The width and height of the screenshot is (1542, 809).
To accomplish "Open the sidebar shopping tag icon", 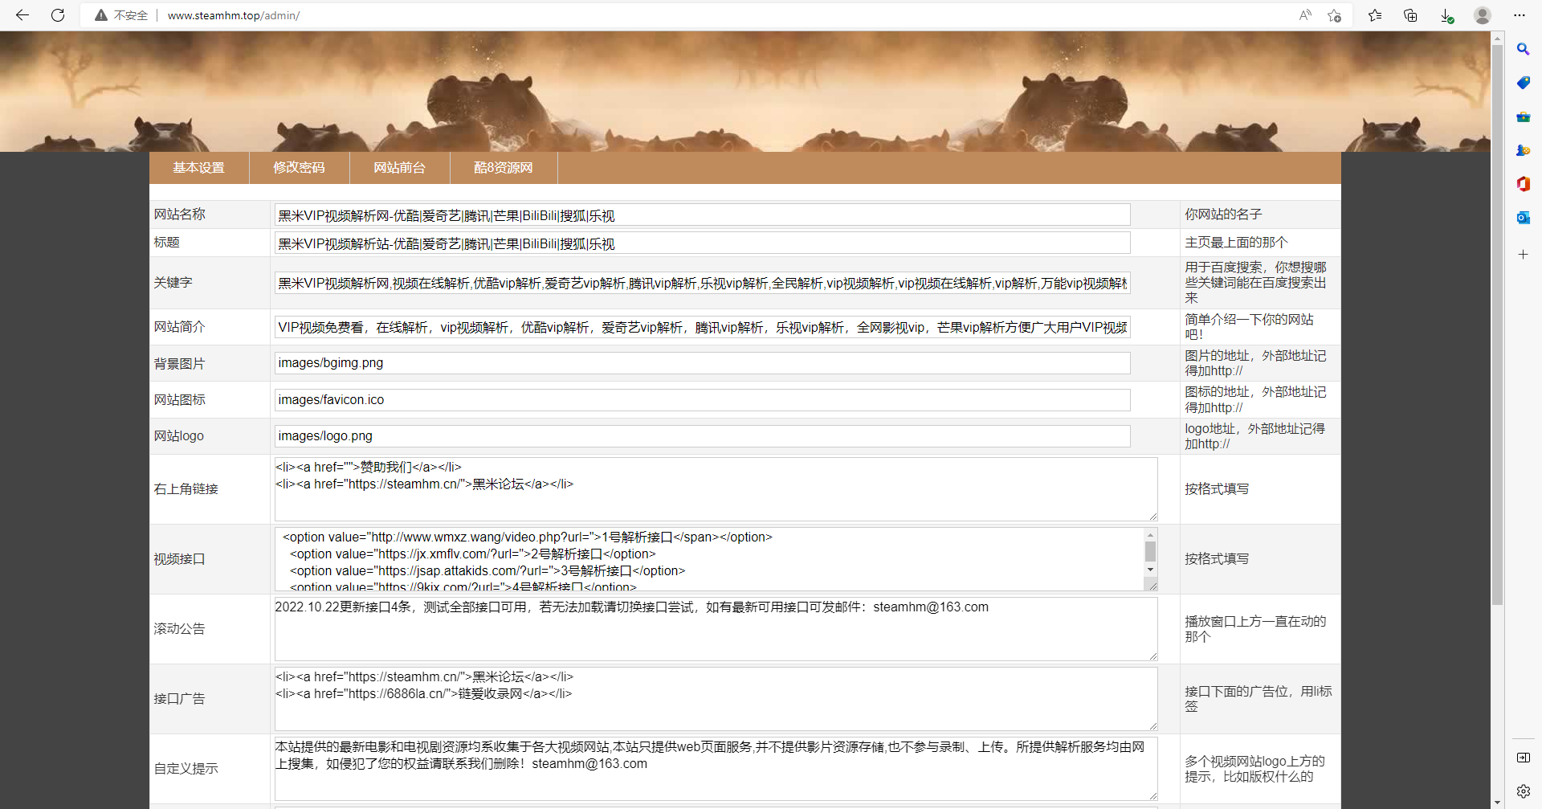I will tap(1523, 83).
